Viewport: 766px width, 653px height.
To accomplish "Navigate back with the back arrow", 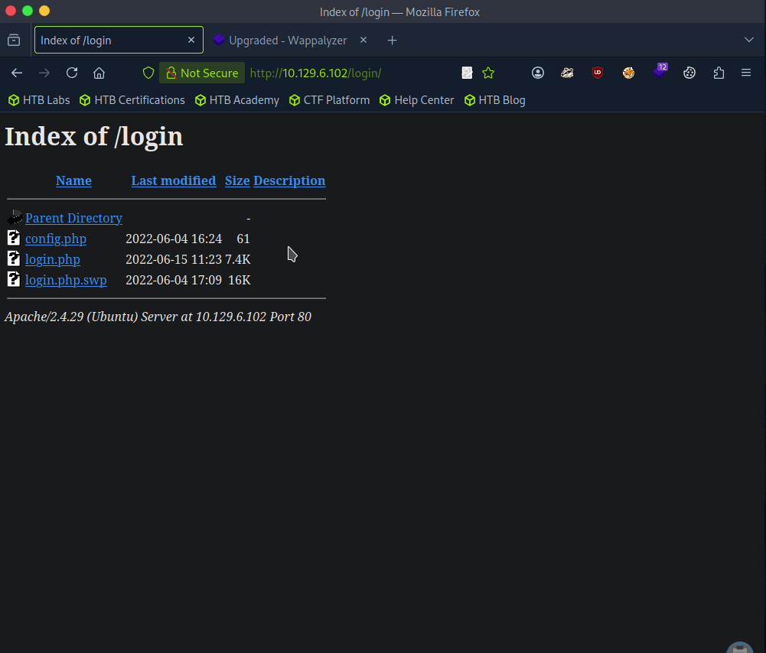I will click(17, 73).
